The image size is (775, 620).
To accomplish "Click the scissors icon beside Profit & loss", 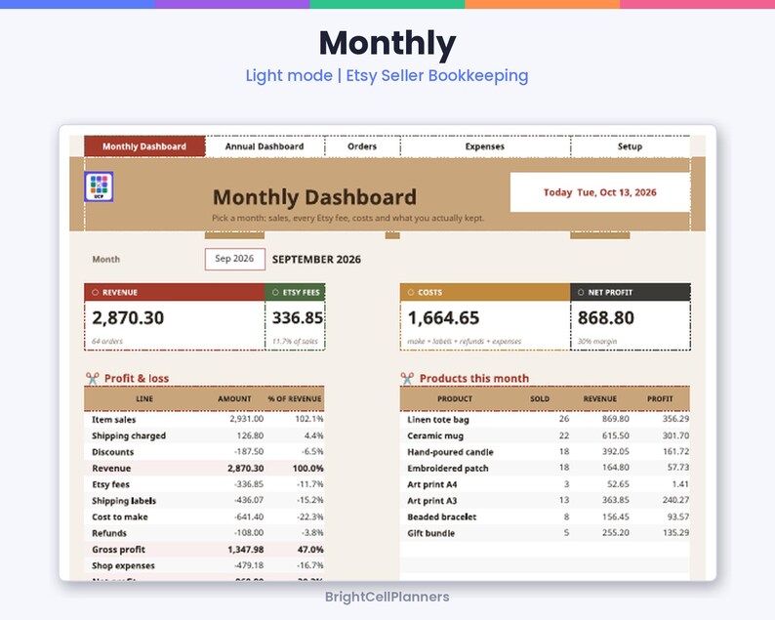I will (93, 378).
